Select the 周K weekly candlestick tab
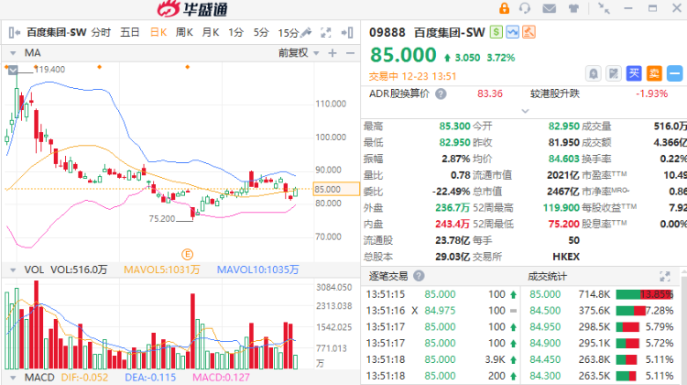This screenshot has height=385, width=687. (184, 32)
